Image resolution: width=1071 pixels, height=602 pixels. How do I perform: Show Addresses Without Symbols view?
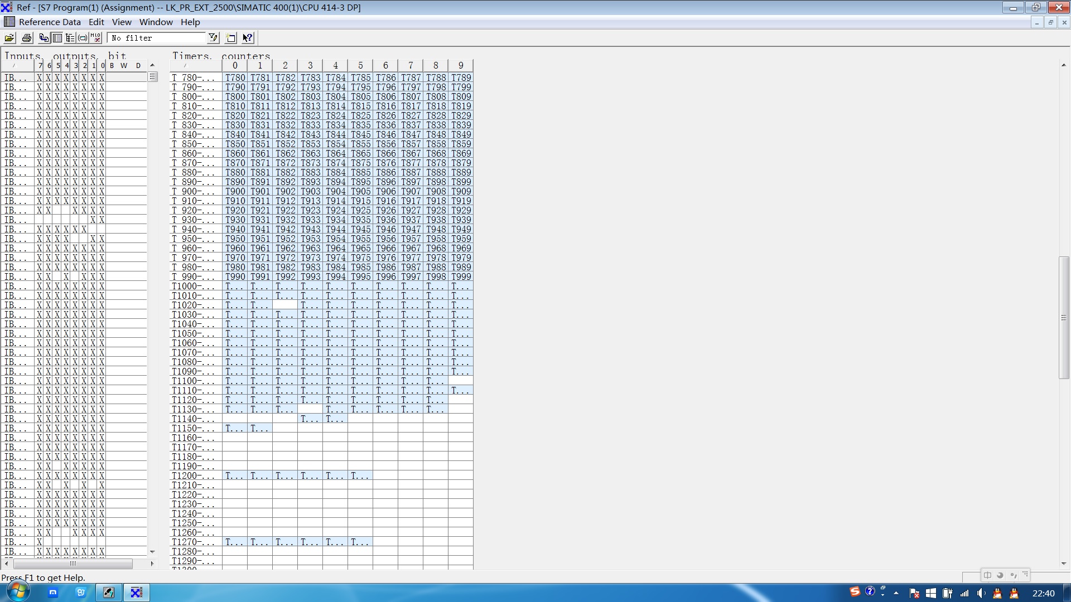tap(95, 38)
